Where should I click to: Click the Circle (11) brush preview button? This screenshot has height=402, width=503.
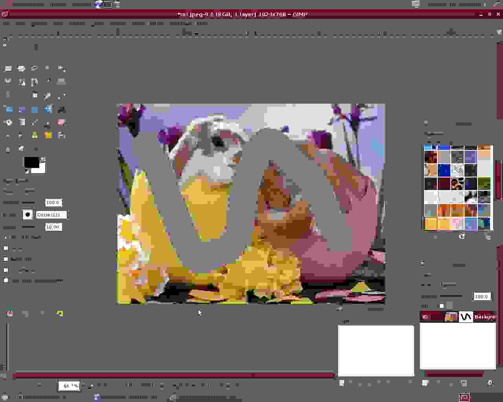pyautogui.click(x=28, y=215)
